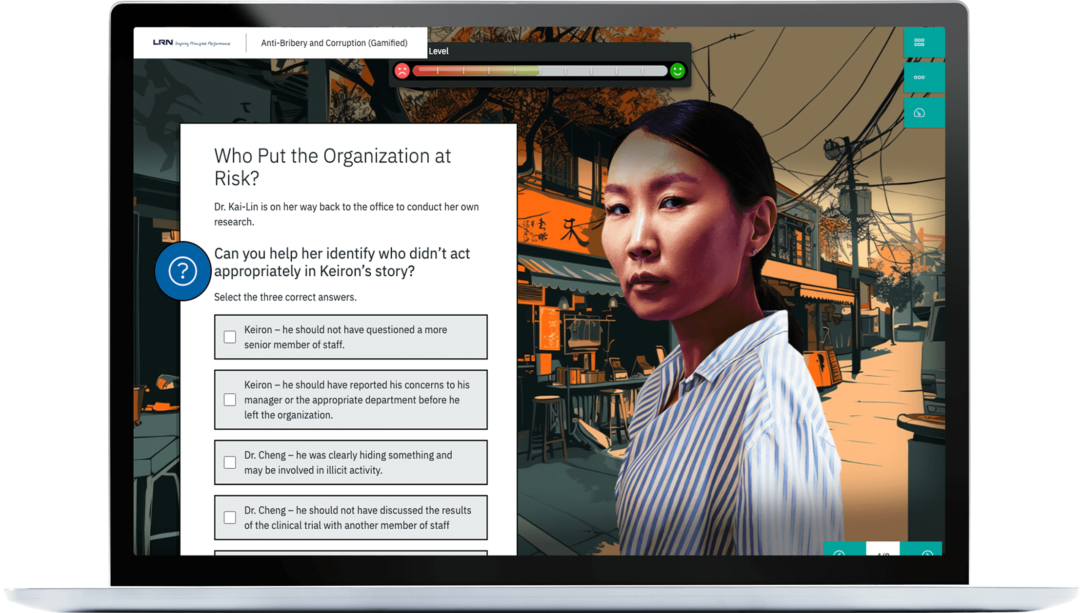The image size is (1083, 613).
Task: Click the Level label on the risk meter
Action: 439,51
